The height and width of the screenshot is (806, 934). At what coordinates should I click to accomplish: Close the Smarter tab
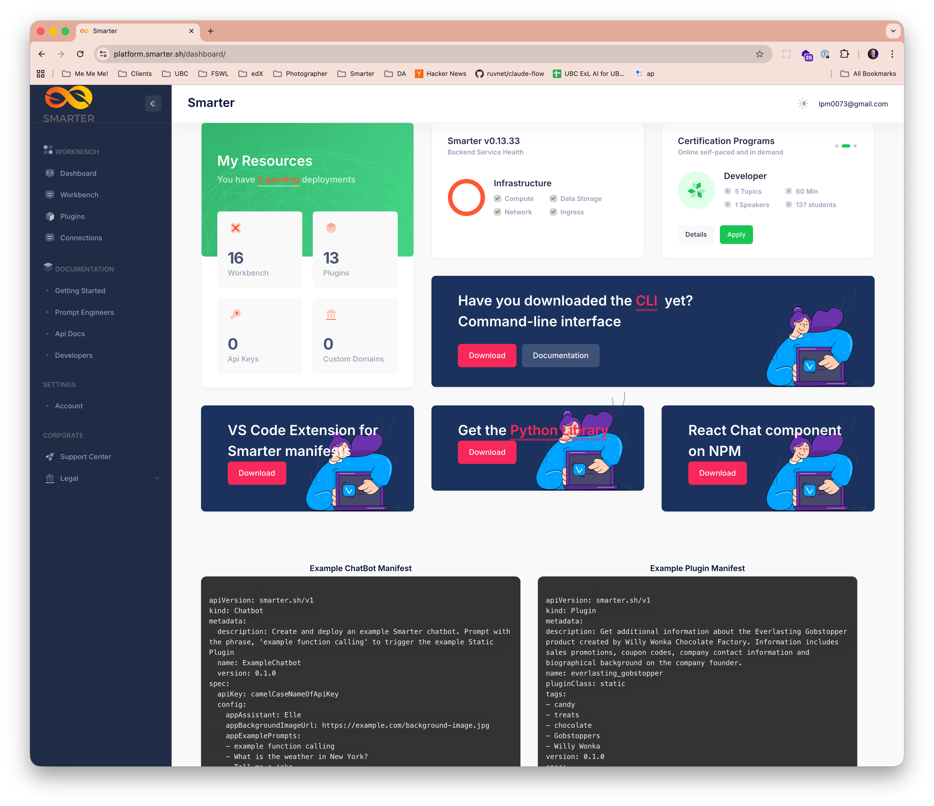(x=191, y=31)
